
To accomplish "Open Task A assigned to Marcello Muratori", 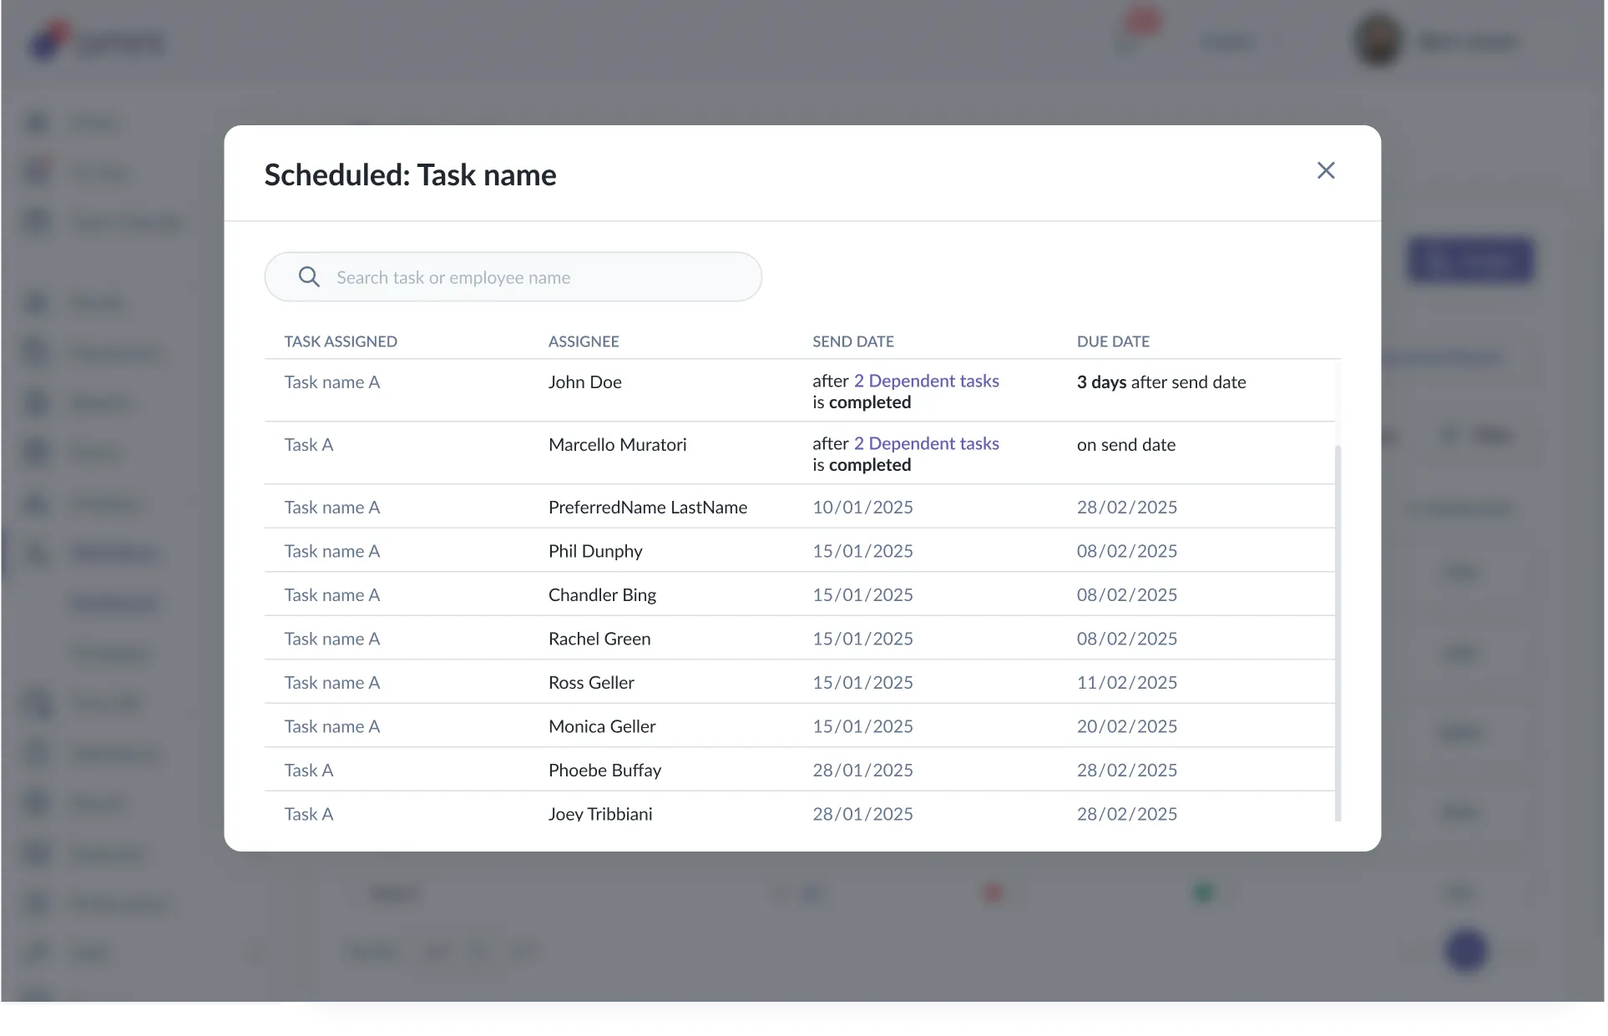I will (x=308, y=445).
